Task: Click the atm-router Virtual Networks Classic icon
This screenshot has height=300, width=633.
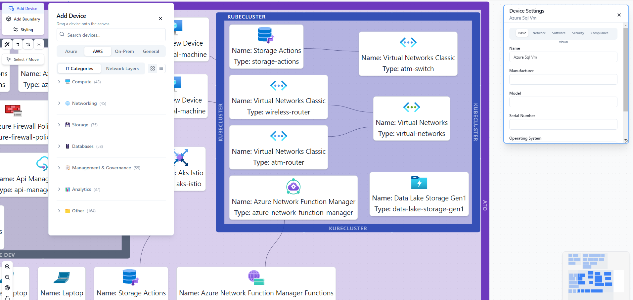Action: pyautogui.click(x=279, y=136)
